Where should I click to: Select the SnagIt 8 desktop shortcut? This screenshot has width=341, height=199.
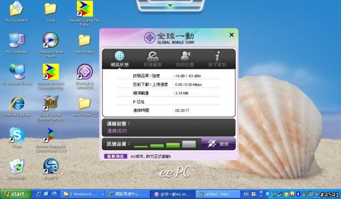point(51,169)
